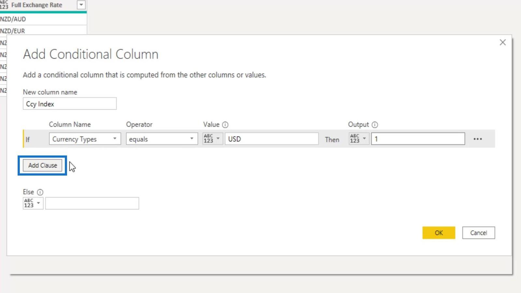Click the Output info icon
The width and height of the screenshot is (521, 293).
point(375,125)
